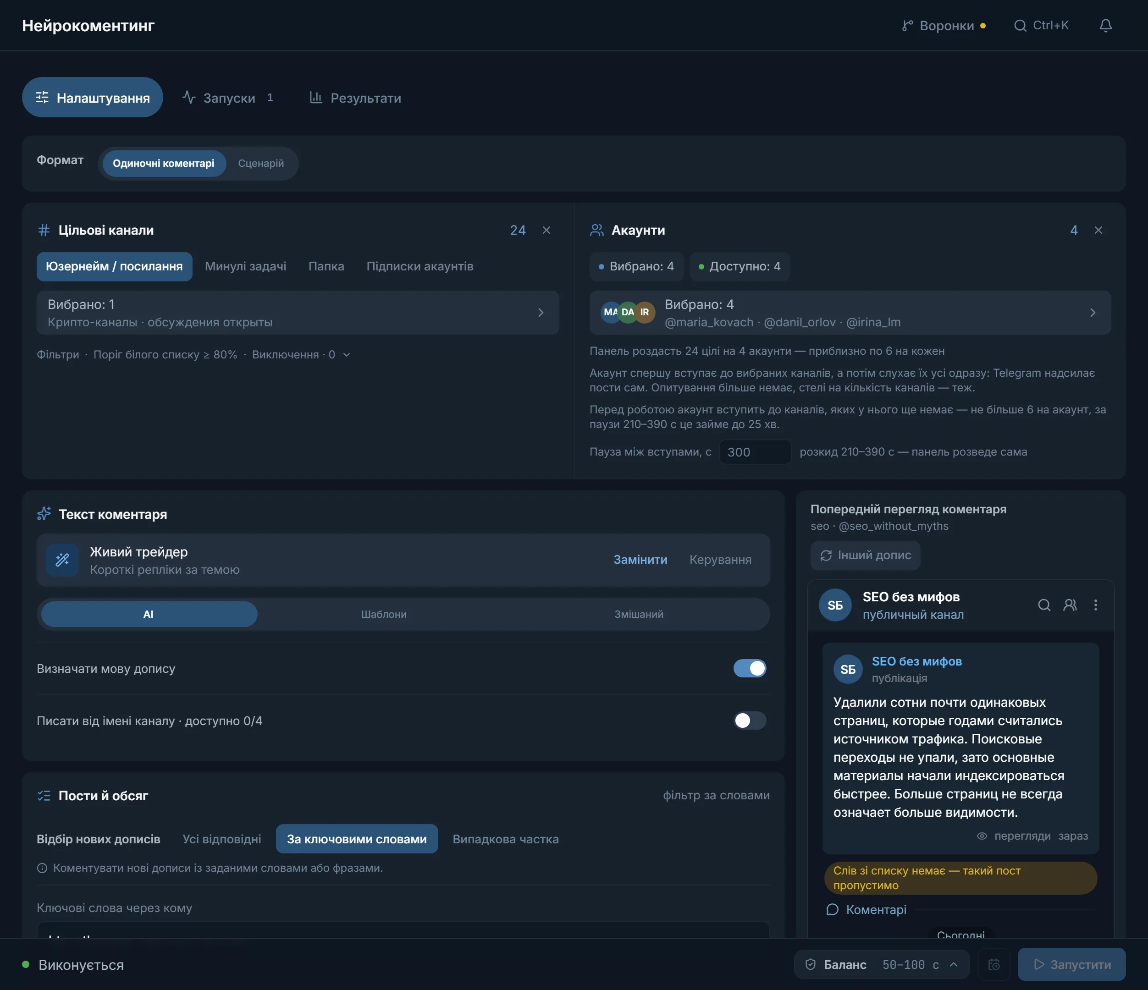The height and width of the screenshot is (990, 1148).
Task: Click the wand icon beside Живий трейдер
Action: [x=63, y=560]
